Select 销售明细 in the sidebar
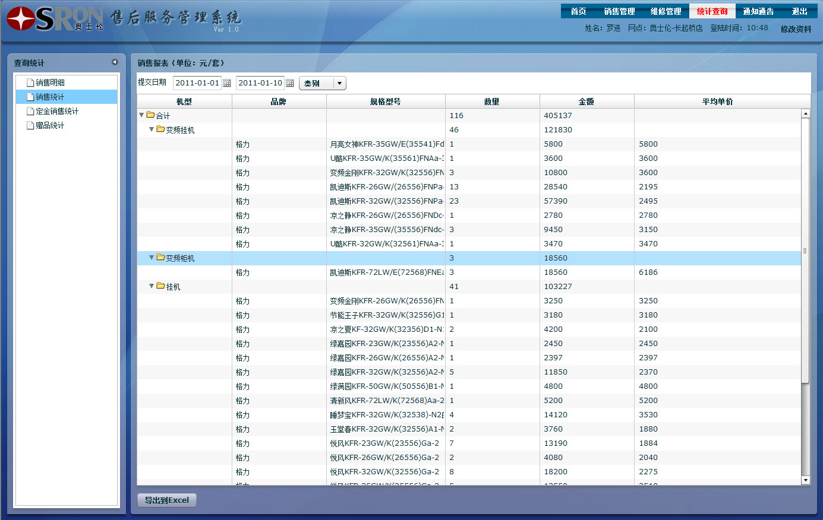823x520 pixels. click(67, 83)
